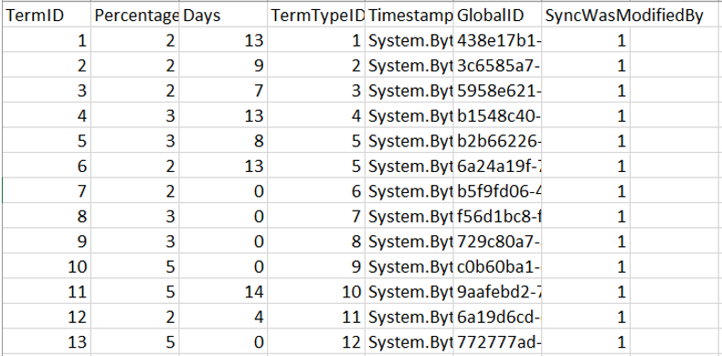Select the Percentage header cell

tap(134, 16)
